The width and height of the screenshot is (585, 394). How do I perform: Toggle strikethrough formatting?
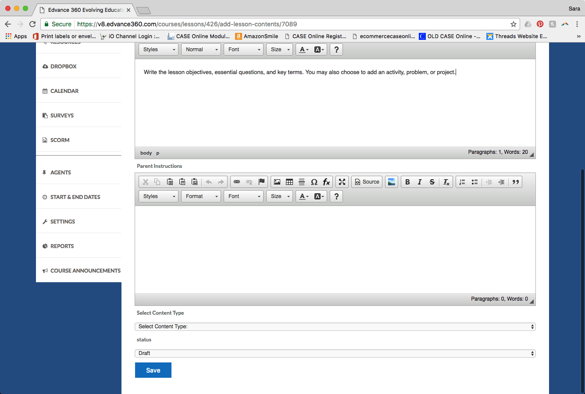click(x=432, y=182)
